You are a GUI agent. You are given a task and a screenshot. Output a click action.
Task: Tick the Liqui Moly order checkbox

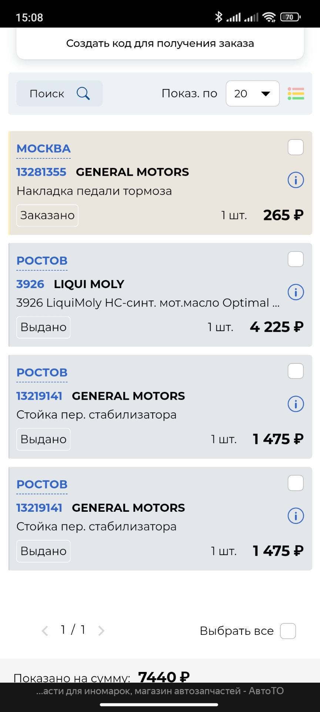tap(296, 259)
